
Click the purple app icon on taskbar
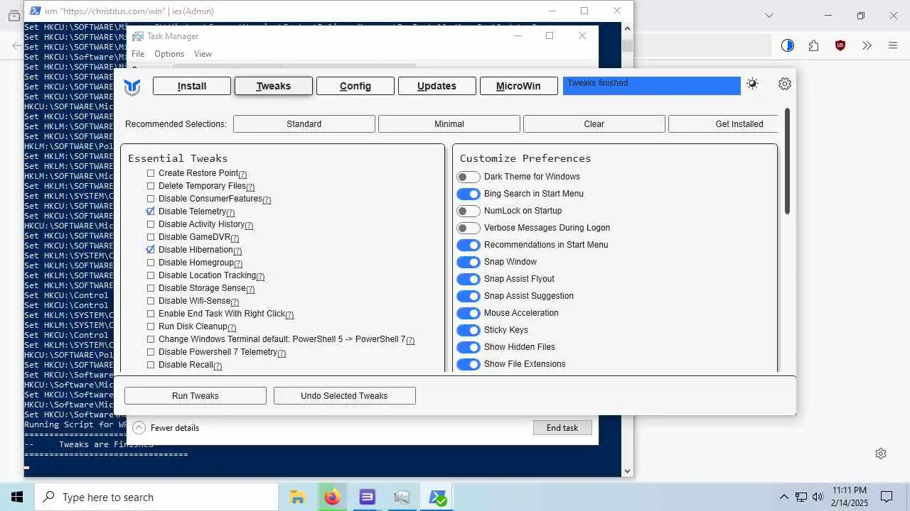tap(367, 497)
